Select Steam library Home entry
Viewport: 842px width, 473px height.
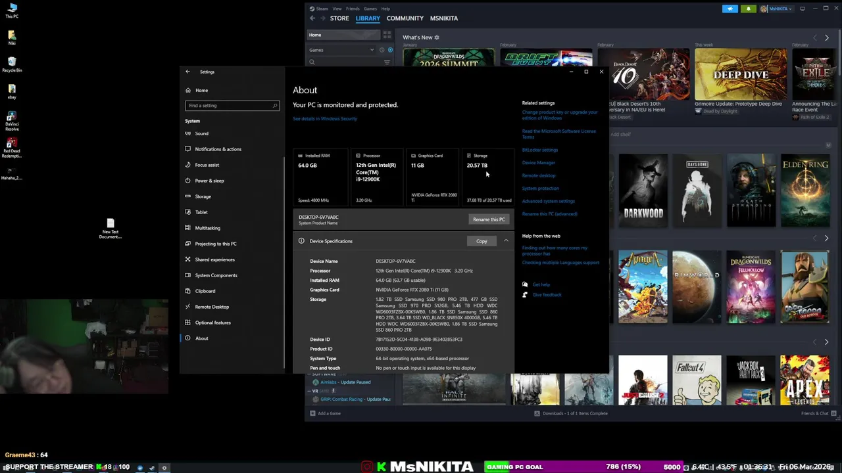pos(344,35)
